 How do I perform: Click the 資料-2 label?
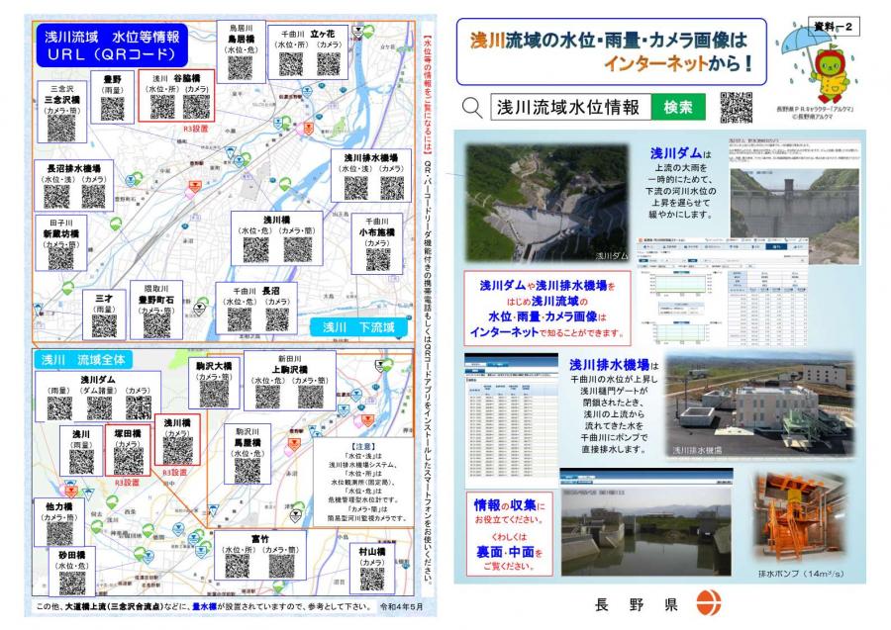[834, 27]
